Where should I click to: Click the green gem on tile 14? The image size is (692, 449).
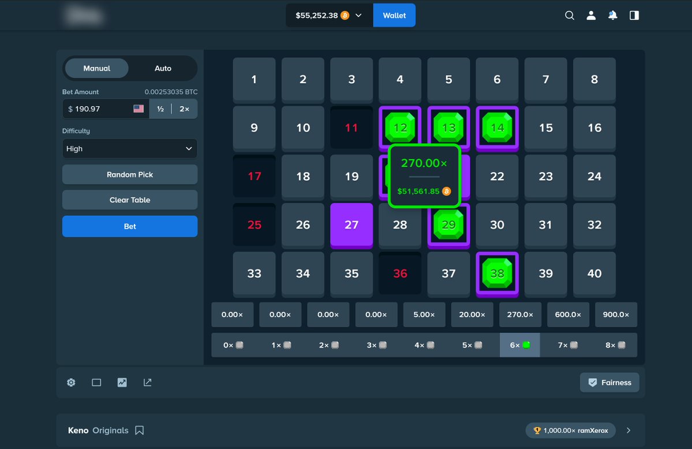[497, 128]
